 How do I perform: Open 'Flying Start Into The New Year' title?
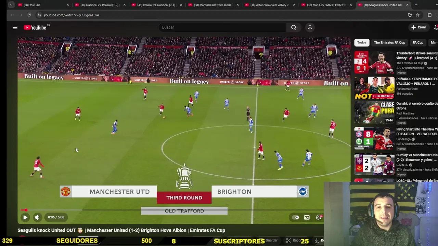417,132
